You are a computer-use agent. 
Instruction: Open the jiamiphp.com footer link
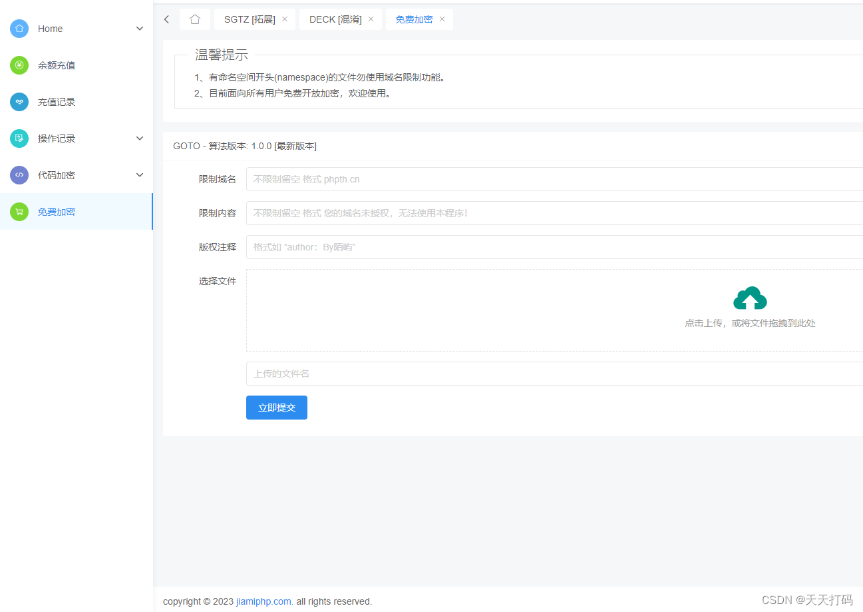coord(263,601)
